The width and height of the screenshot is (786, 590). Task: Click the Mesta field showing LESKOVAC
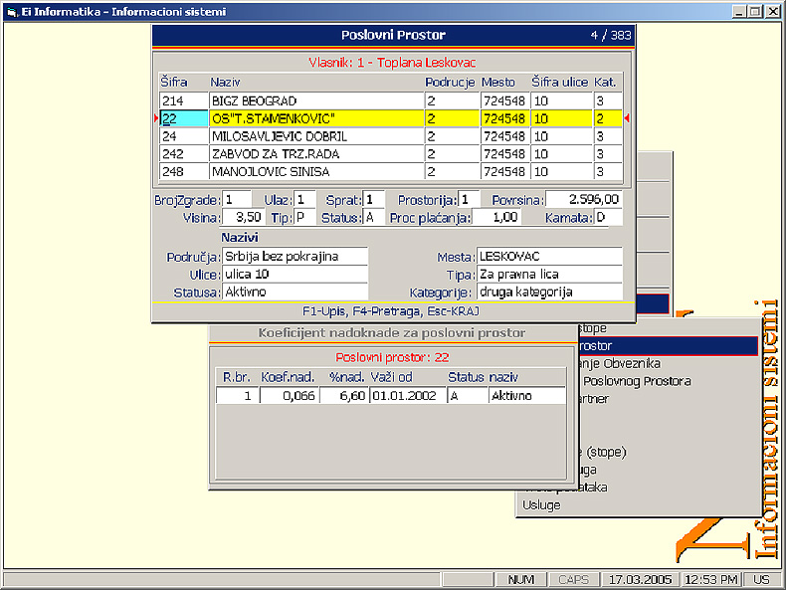pyautogui.click(x=548, y=257)
